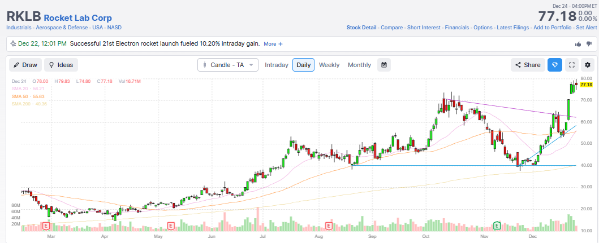The height and width of the screenshot is (243, 599).
Task: Share the chart
Action: tap(528, 65)
